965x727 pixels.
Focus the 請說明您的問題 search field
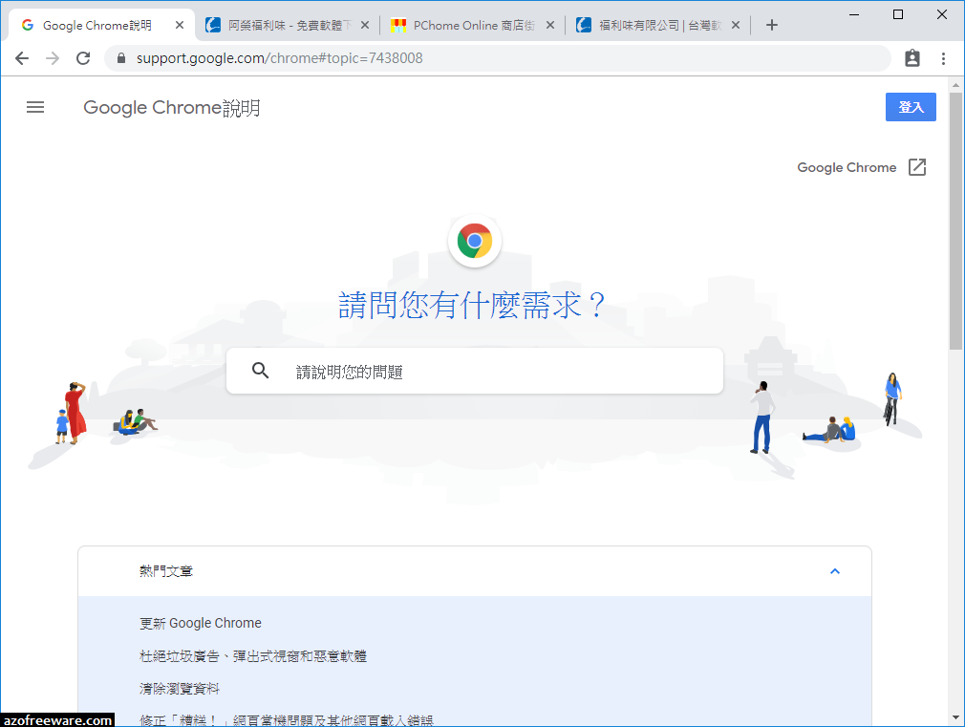pyautogui.click(x=475, y=372)
